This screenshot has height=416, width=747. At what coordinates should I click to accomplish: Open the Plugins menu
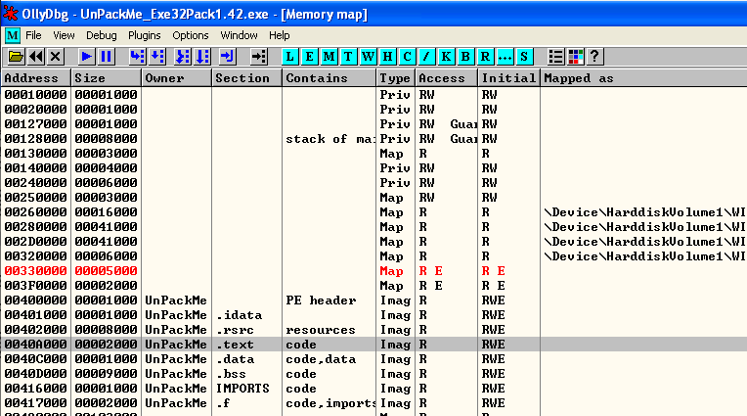(145, 35)
